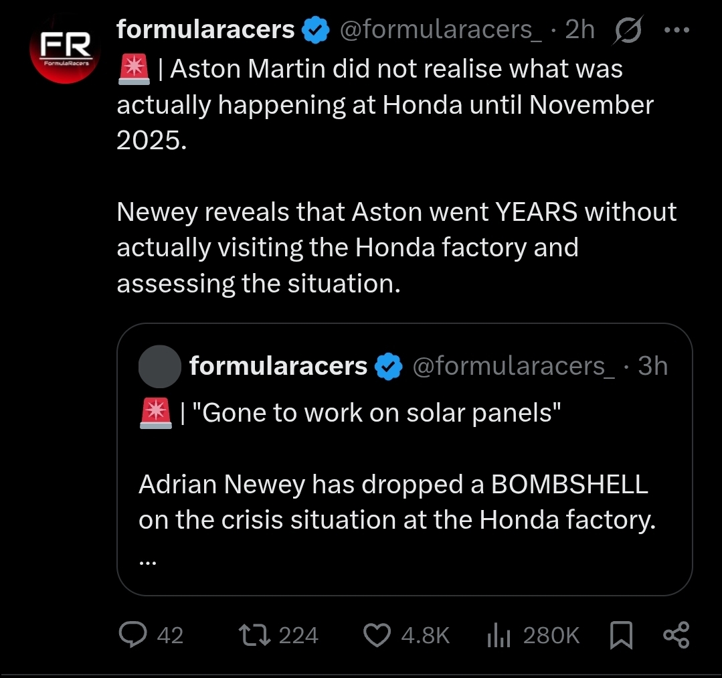Click the blue verified badge in main post
This screenshot has width=722, height=678.
[316, 30]
